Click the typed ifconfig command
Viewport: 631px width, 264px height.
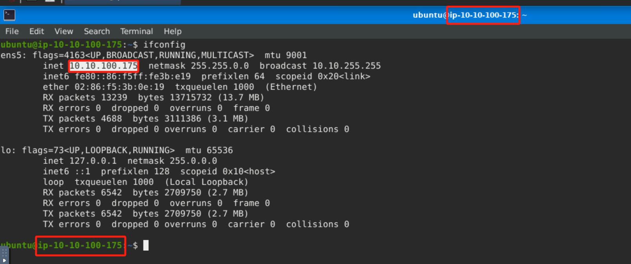[164, 45]
